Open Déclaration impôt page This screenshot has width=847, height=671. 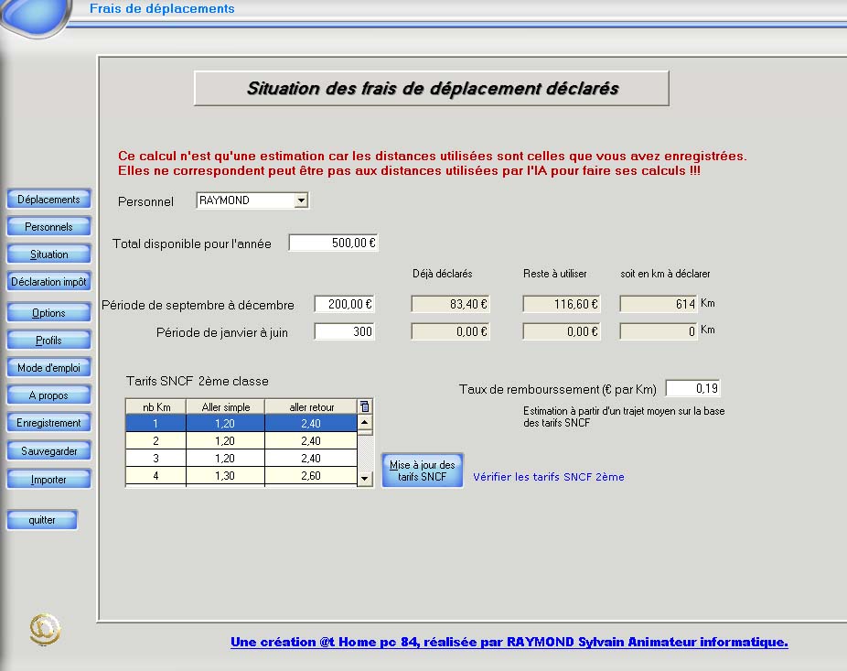(48, 282)
